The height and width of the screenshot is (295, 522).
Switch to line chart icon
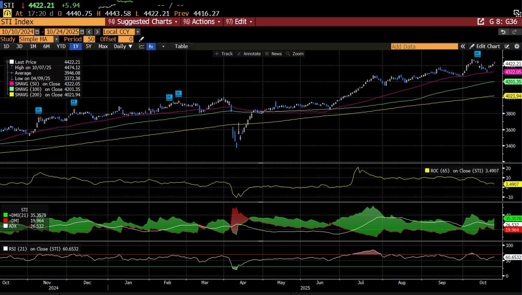(x=142, y=46)
